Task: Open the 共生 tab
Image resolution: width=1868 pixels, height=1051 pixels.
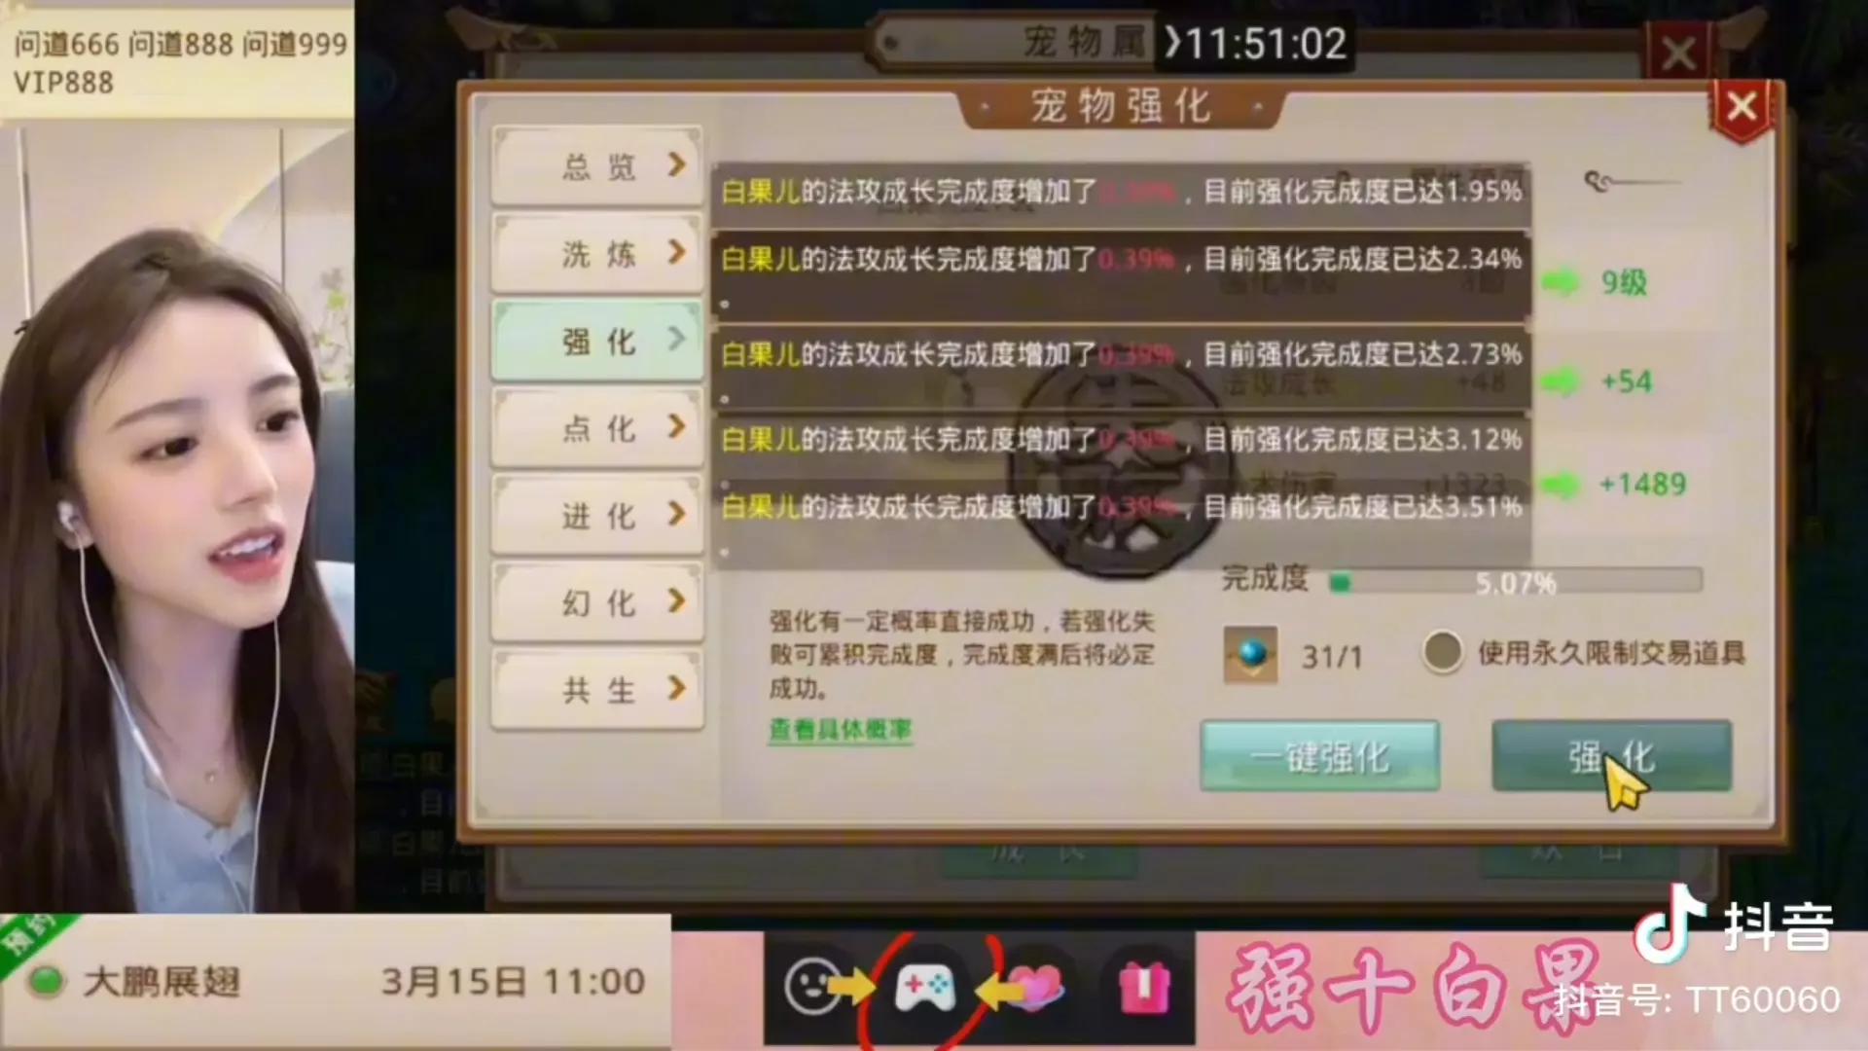Action: (x=597, y=690)
